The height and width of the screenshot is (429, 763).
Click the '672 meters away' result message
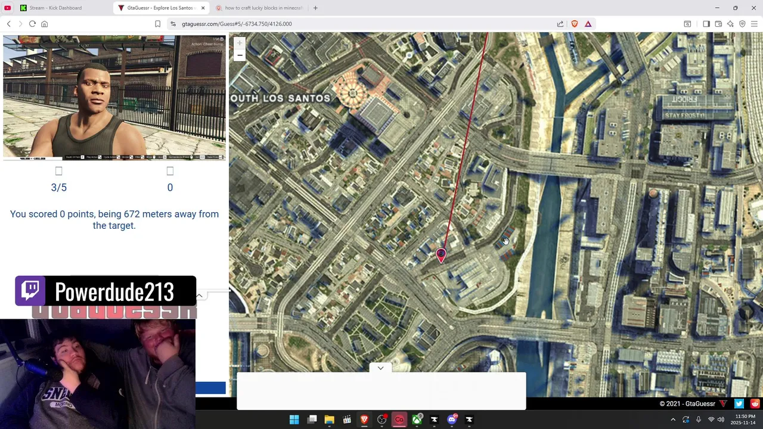(x=114, y=220)
